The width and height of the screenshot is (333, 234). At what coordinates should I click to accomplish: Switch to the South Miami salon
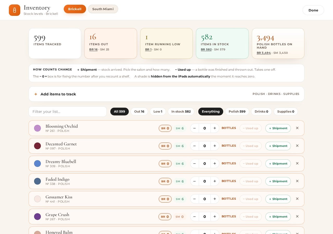click(x=103, y=9)
